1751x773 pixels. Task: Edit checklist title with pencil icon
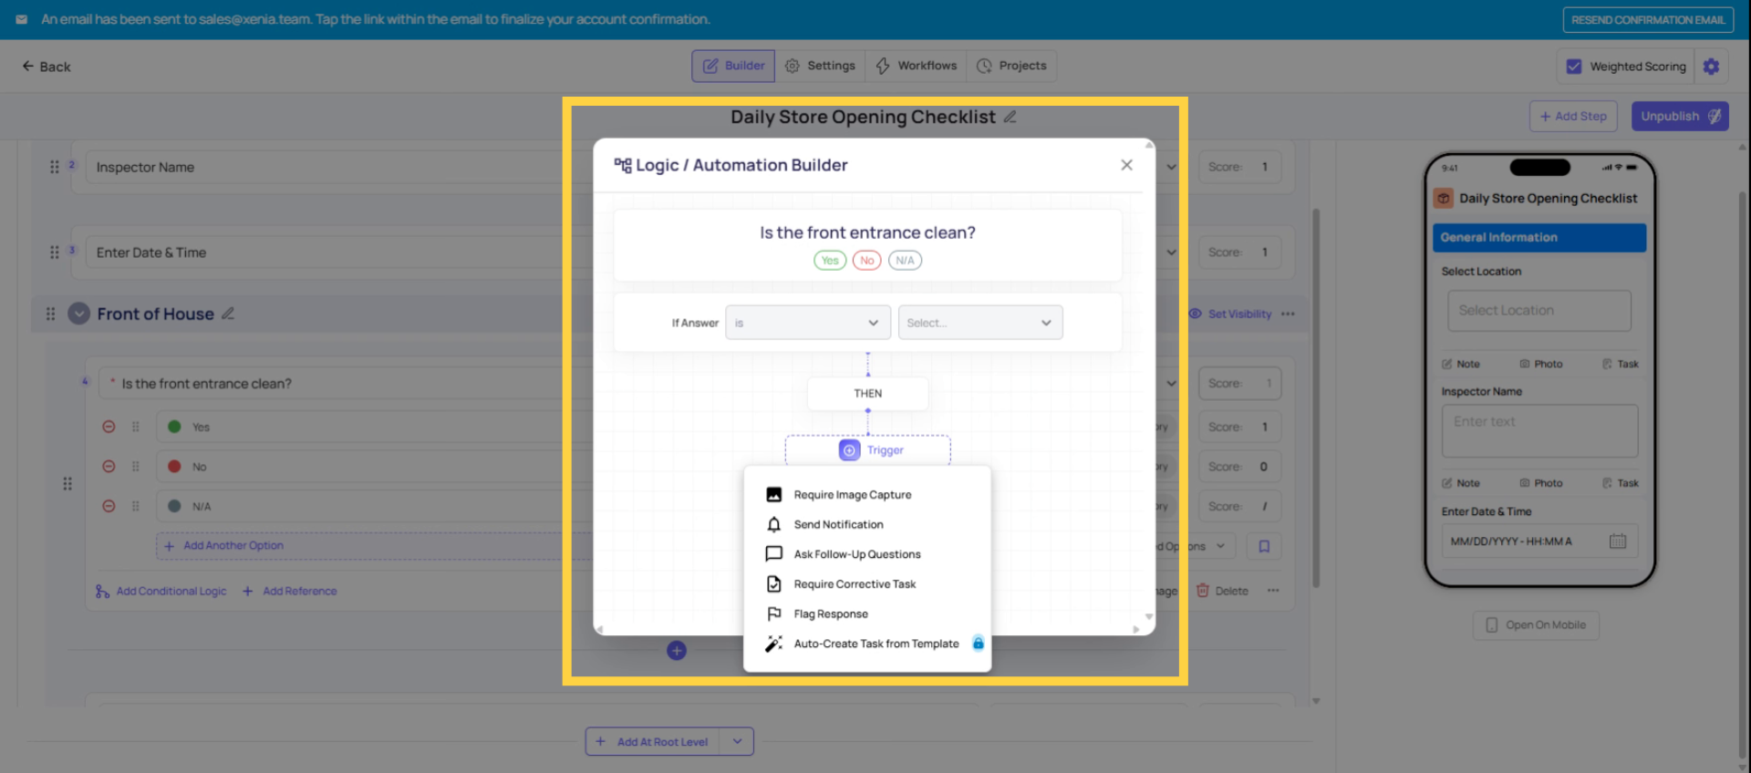(1010, 117)
